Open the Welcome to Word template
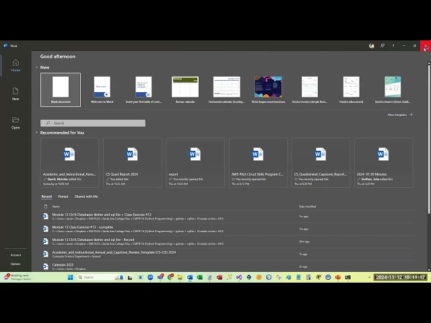 pos(102,89)
